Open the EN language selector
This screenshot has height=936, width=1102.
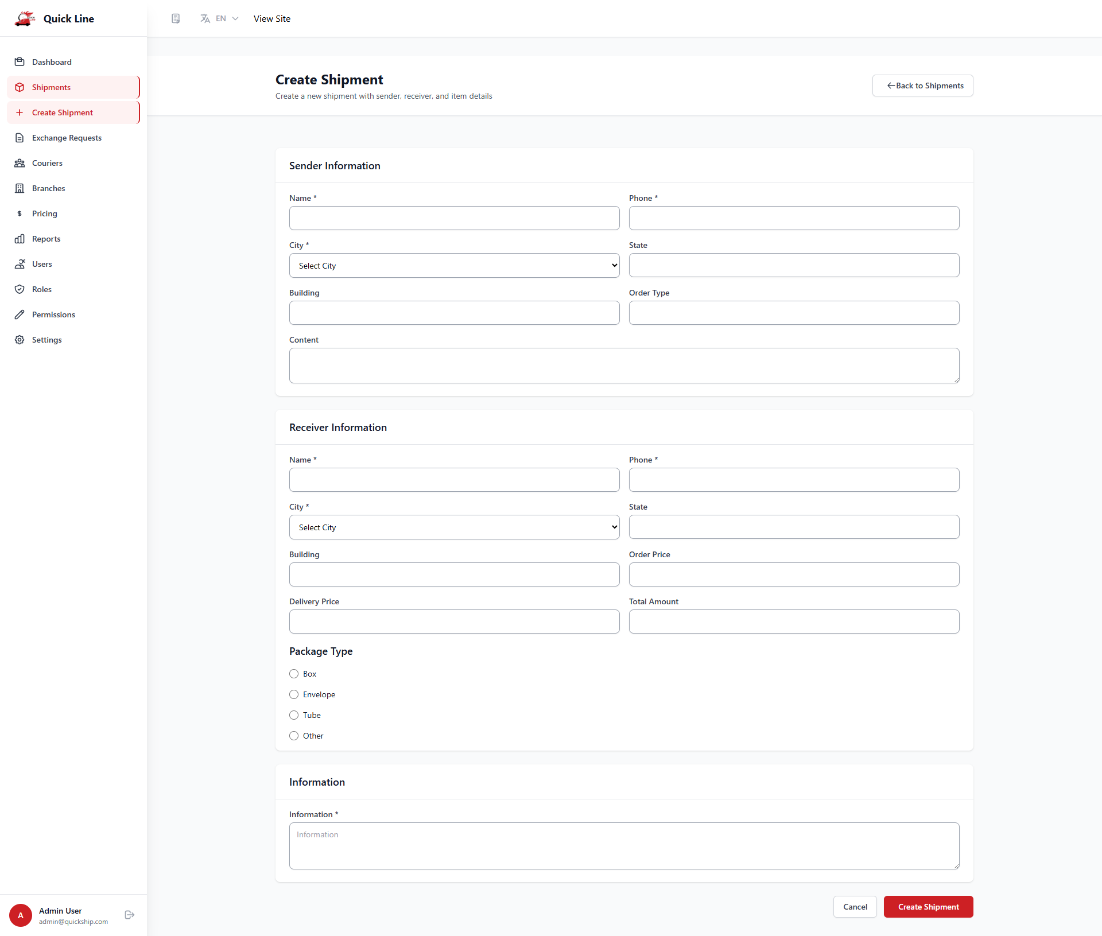(219, 19)
